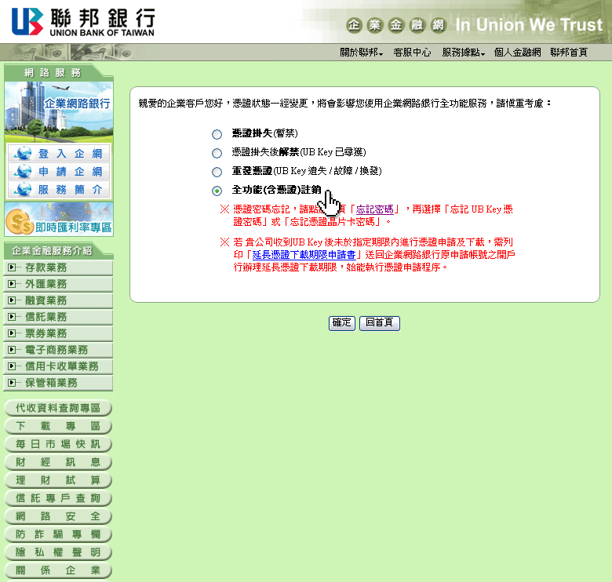The height and width of the screenshot is (582, 612).
Task: Open the 即時匯利率專區 coin banner
Action: 59,219
